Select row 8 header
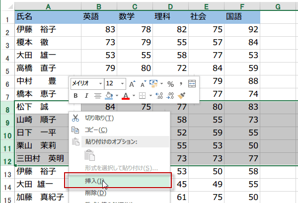Screen dimensions: 298x203 click(x=7, y=108)
